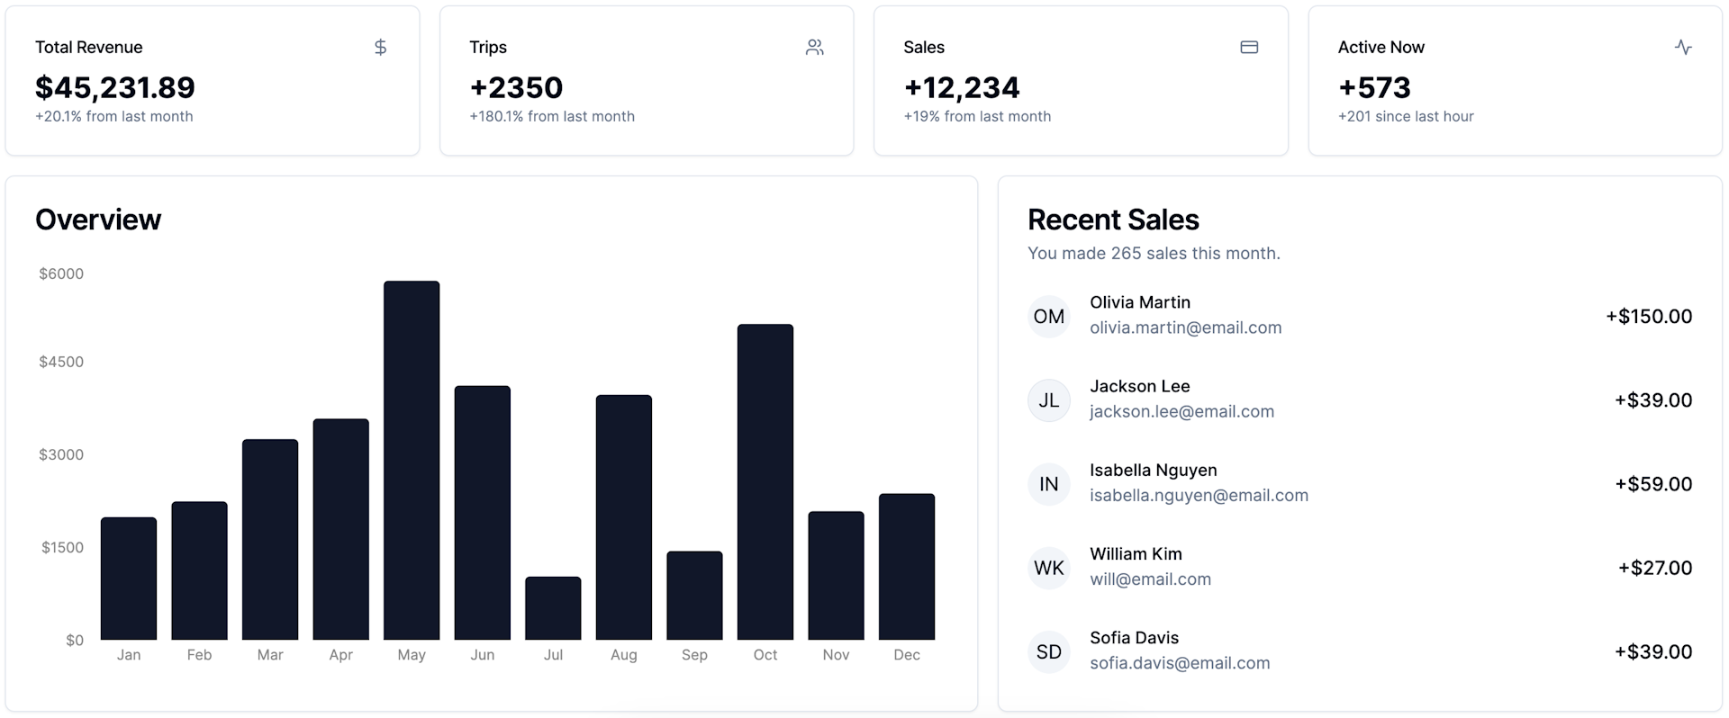Click the Jan x-axis label

(129, 655)
